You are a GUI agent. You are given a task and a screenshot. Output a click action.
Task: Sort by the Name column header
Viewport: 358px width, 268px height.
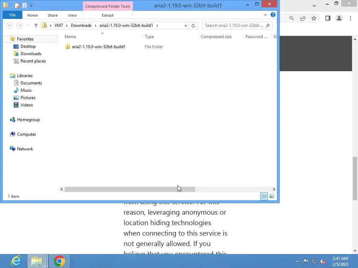coord(70,36)
